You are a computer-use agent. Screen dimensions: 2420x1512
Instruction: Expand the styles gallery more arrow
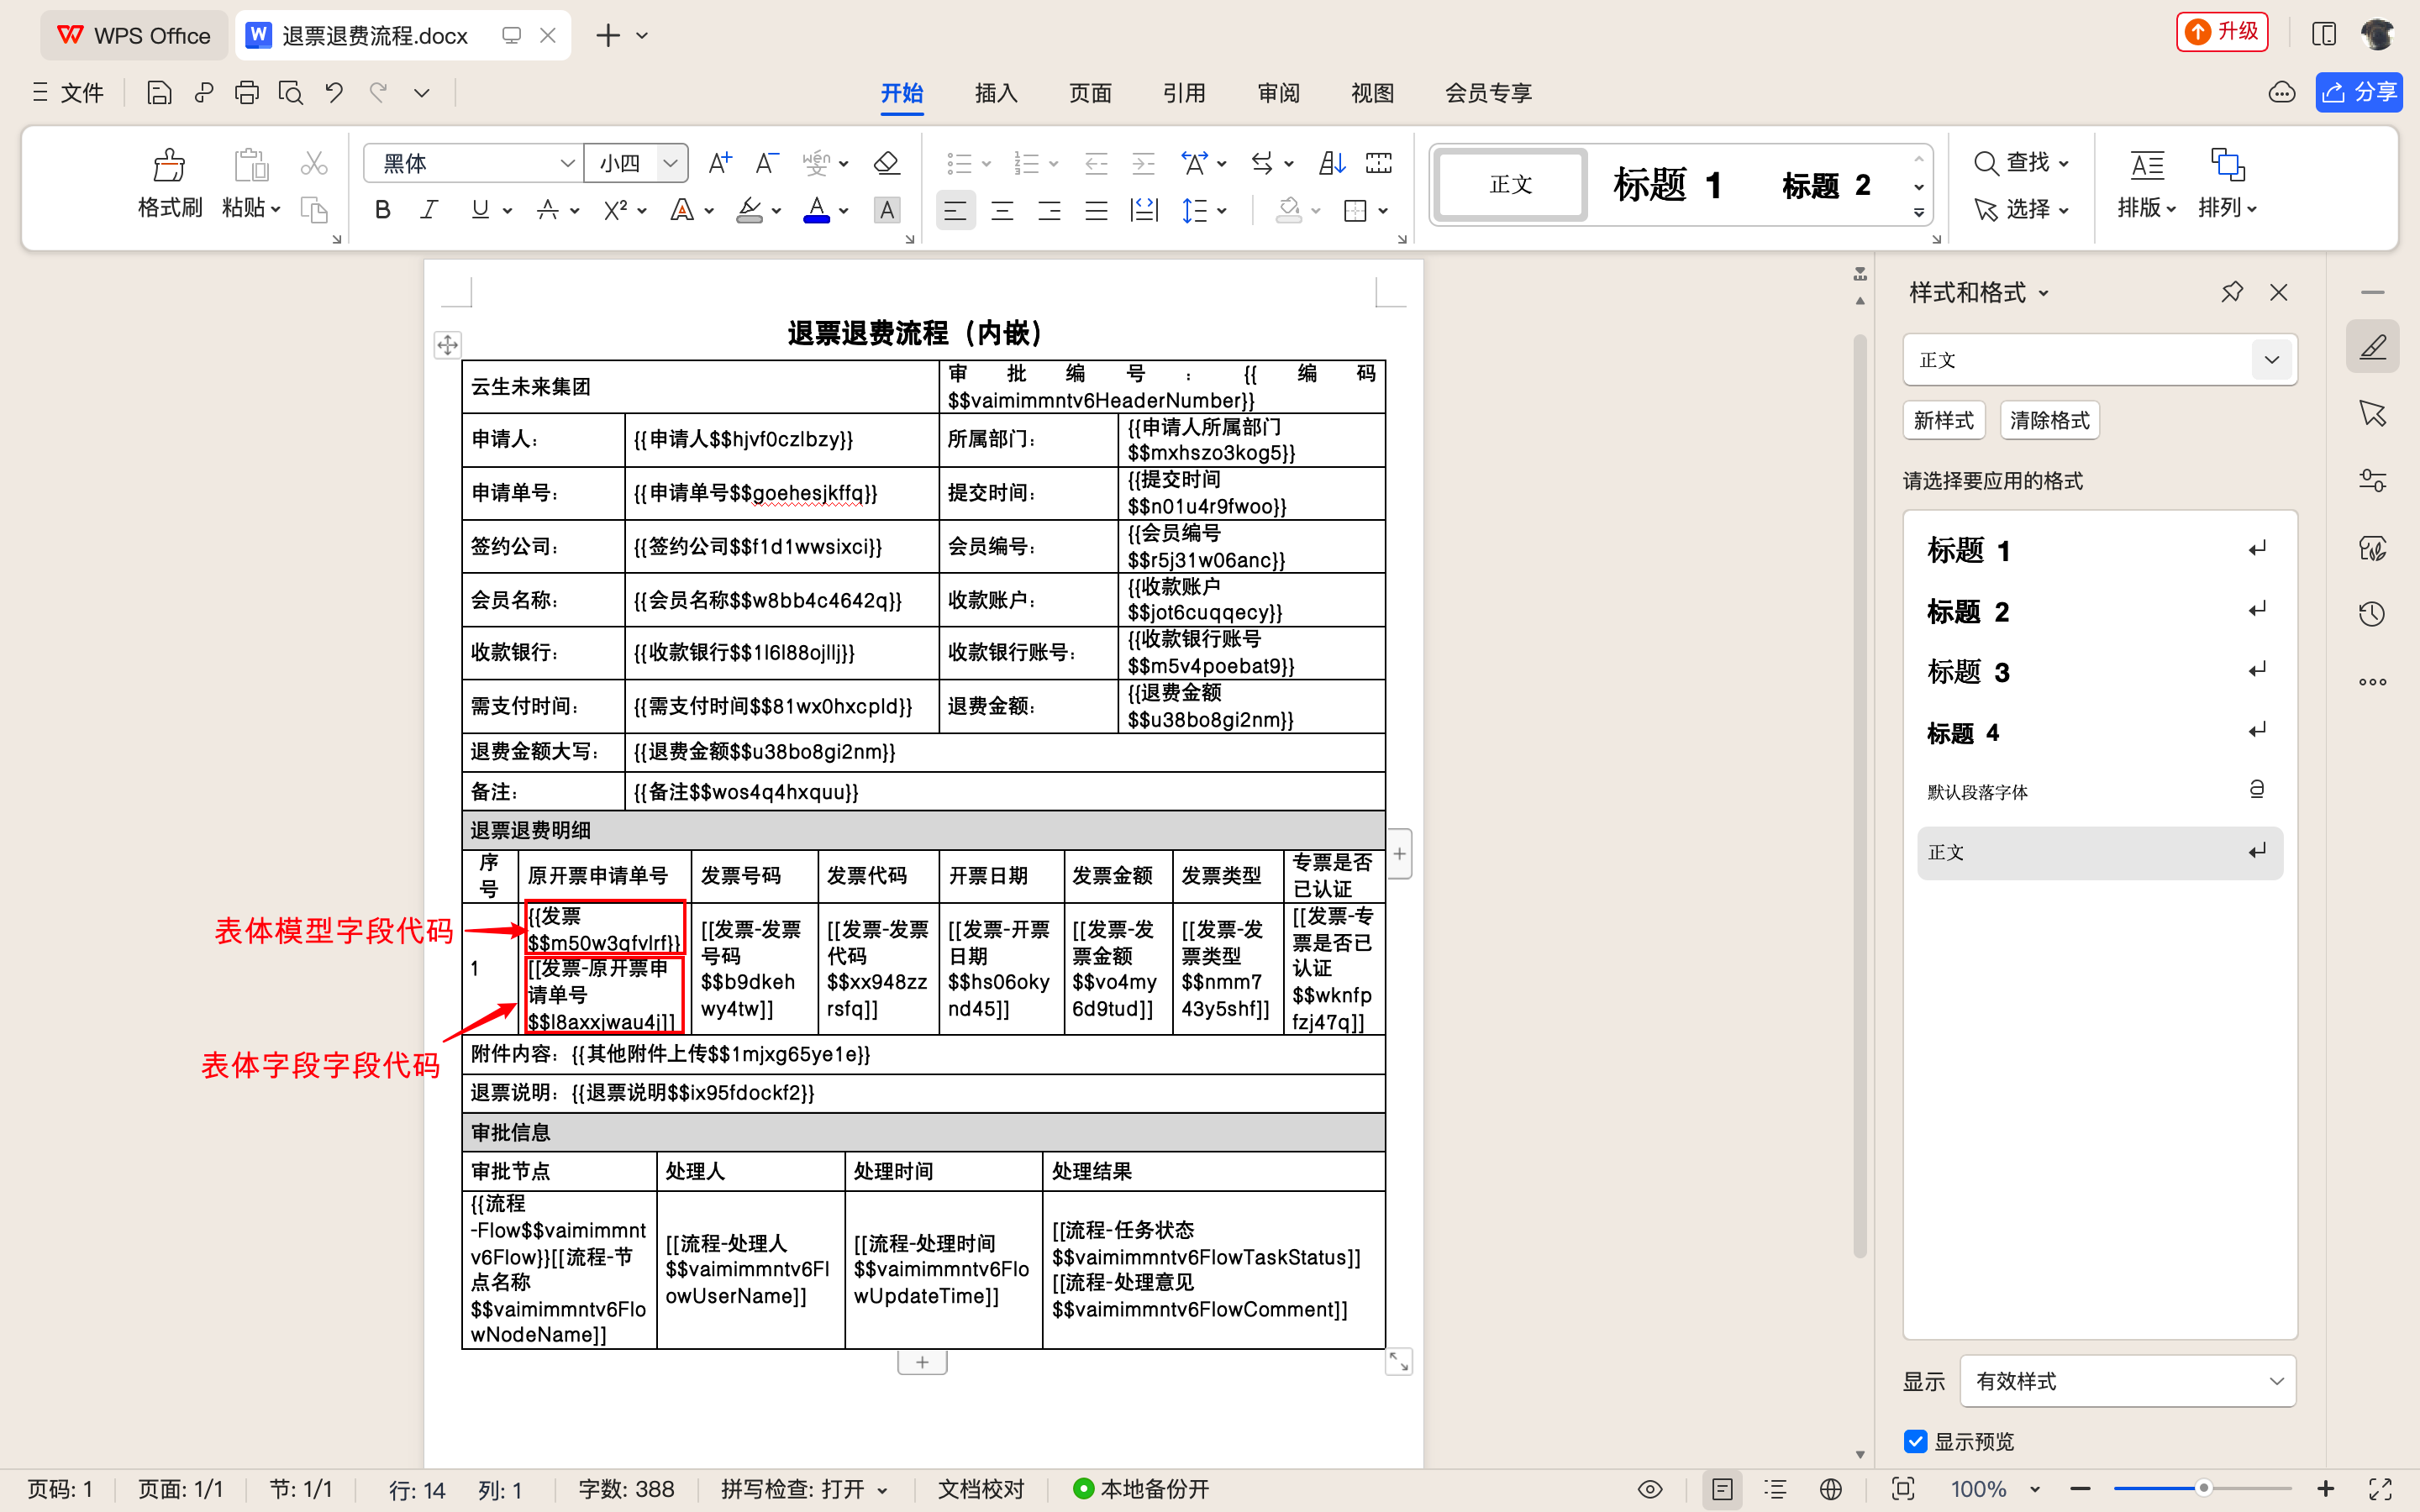tap(1918, 213)
